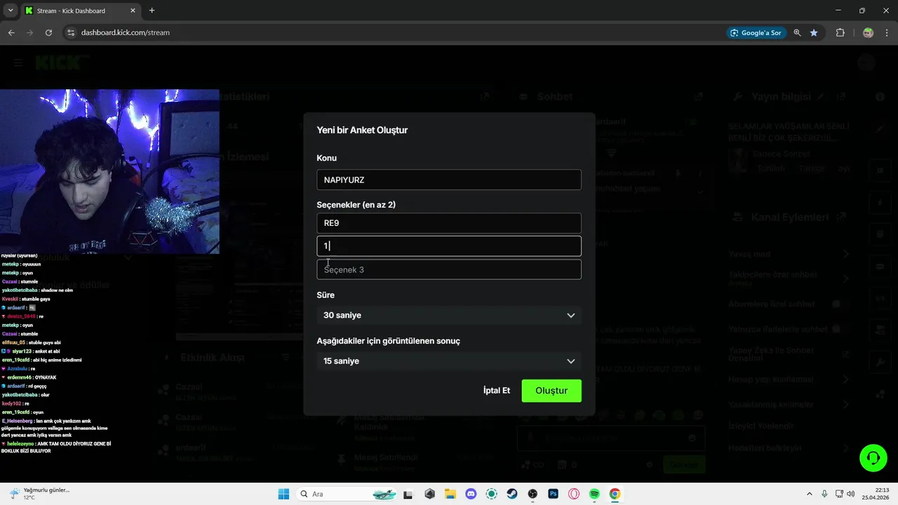Edit the Konu field containing NAPIYURZ

pyautogui.click(x=449, y=180)
